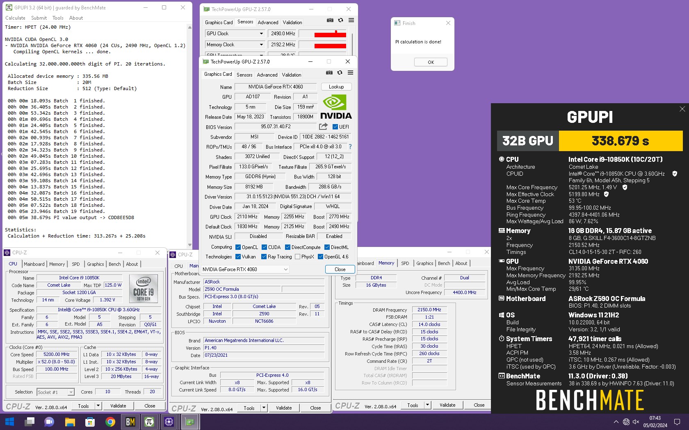This screenshot has height=430, width=689.
Task: Click Close in middle CPU-Z window
Action: [x=315, y=408]
